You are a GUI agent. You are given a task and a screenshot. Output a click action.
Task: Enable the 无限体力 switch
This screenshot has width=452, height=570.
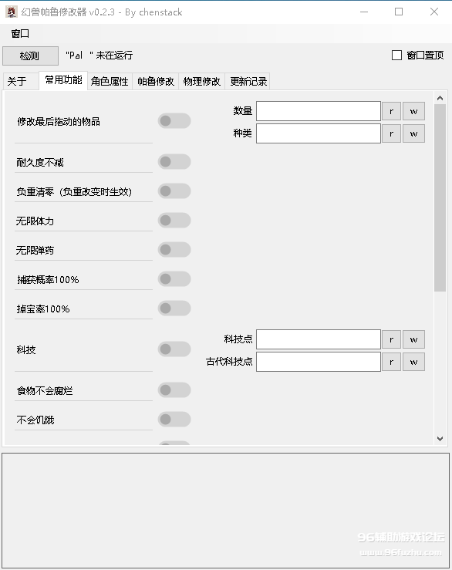[x=174, y=221]
